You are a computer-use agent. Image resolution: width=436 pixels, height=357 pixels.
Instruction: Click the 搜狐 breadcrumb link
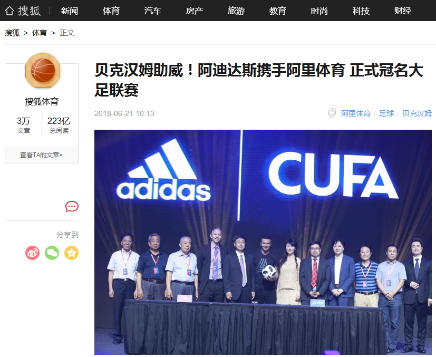tap(12, 33)
